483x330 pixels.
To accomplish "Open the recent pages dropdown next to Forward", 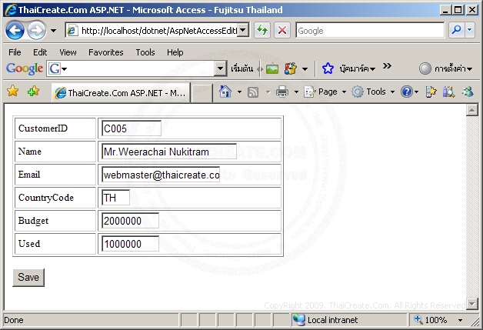I will coord(53,31).
